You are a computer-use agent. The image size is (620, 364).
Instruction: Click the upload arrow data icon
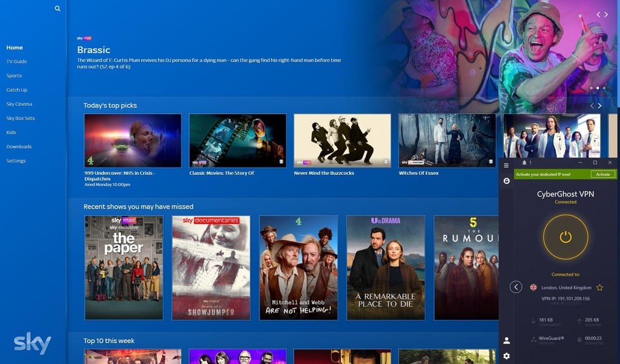579,321
